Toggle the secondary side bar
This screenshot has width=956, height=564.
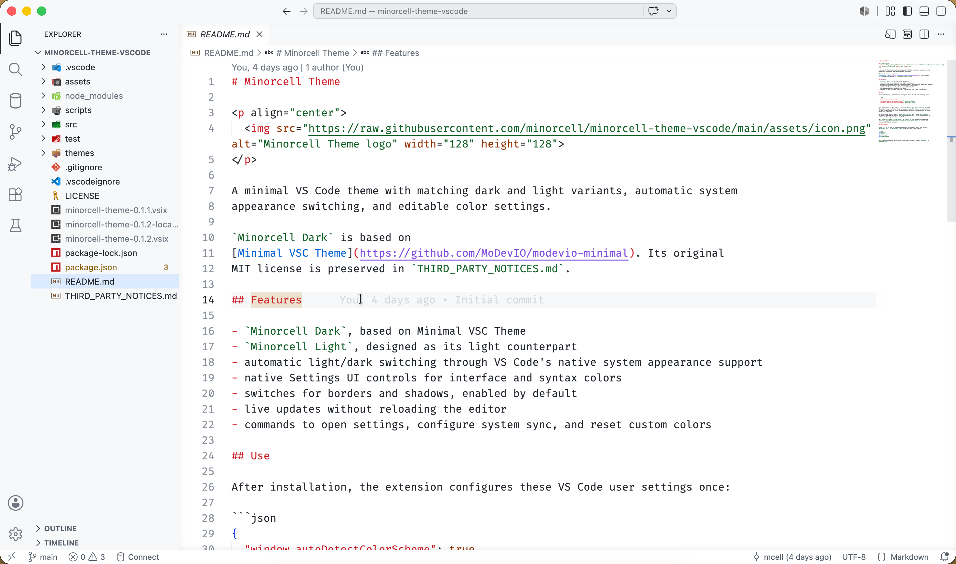point(941,11)
